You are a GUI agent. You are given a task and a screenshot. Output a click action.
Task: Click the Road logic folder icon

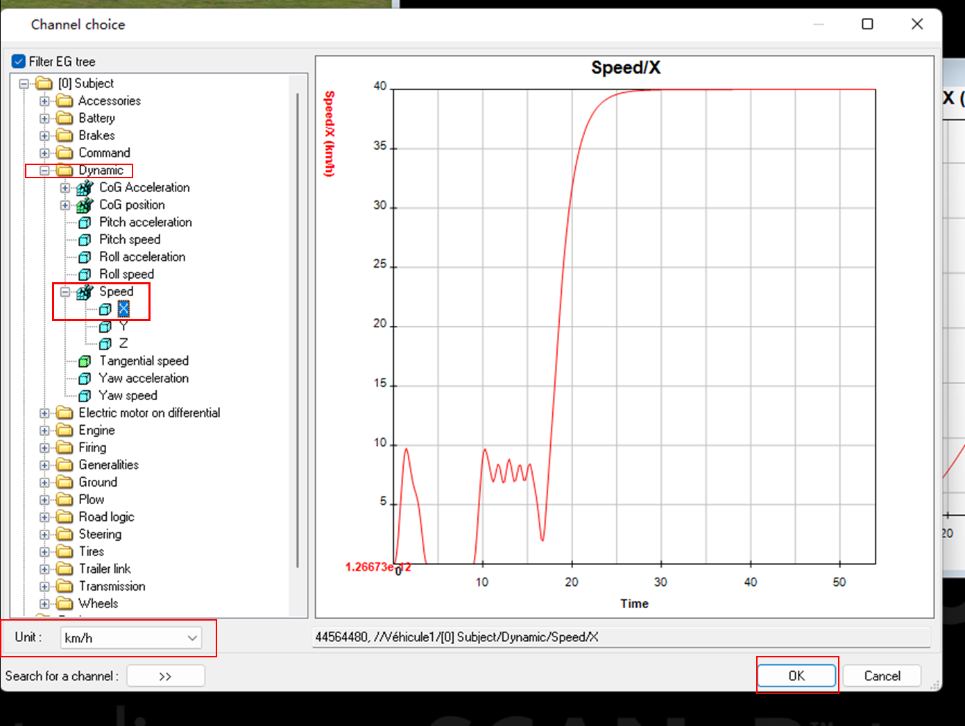click(65, 517)
